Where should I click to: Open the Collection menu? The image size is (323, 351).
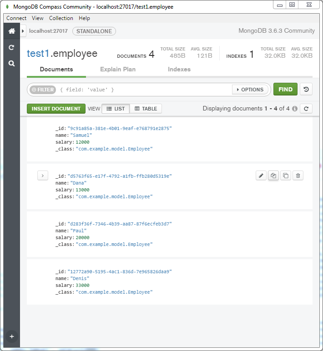[x=61, y=18]
